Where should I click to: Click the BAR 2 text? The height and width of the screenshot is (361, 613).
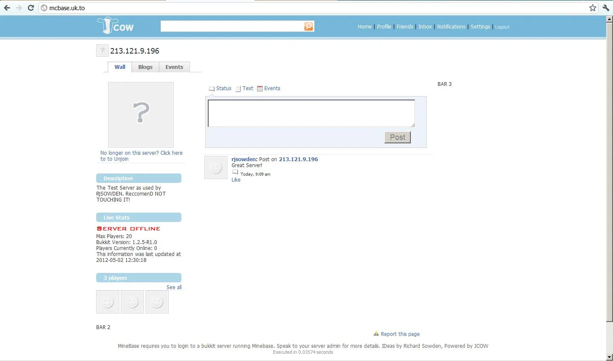(103, 327)
